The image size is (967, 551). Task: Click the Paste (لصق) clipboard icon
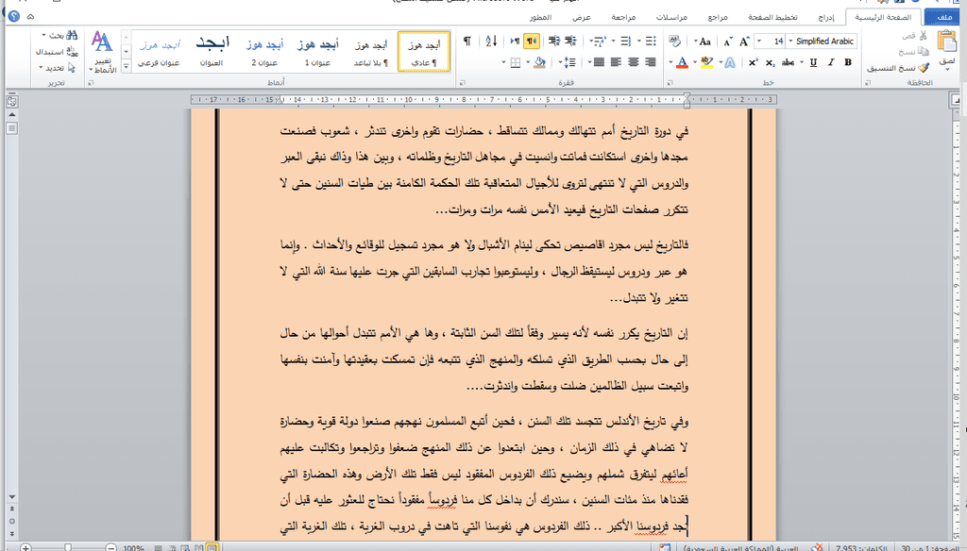[946, 42]
